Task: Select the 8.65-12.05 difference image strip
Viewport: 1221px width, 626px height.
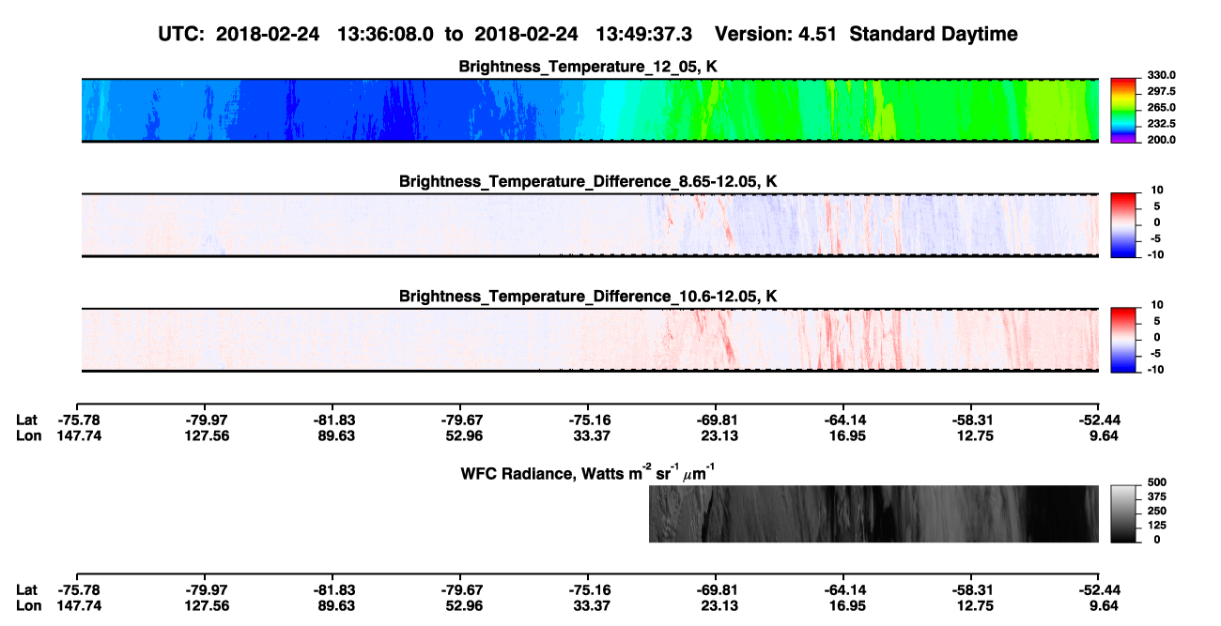Action: [x=591, y=224]
